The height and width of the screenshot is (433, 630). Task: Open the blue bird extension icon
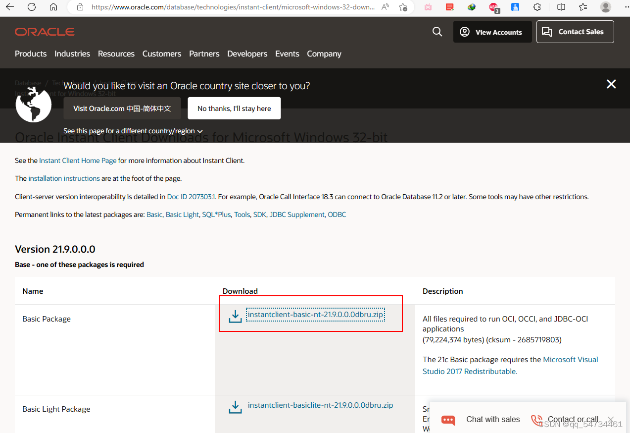coord(515,7)
